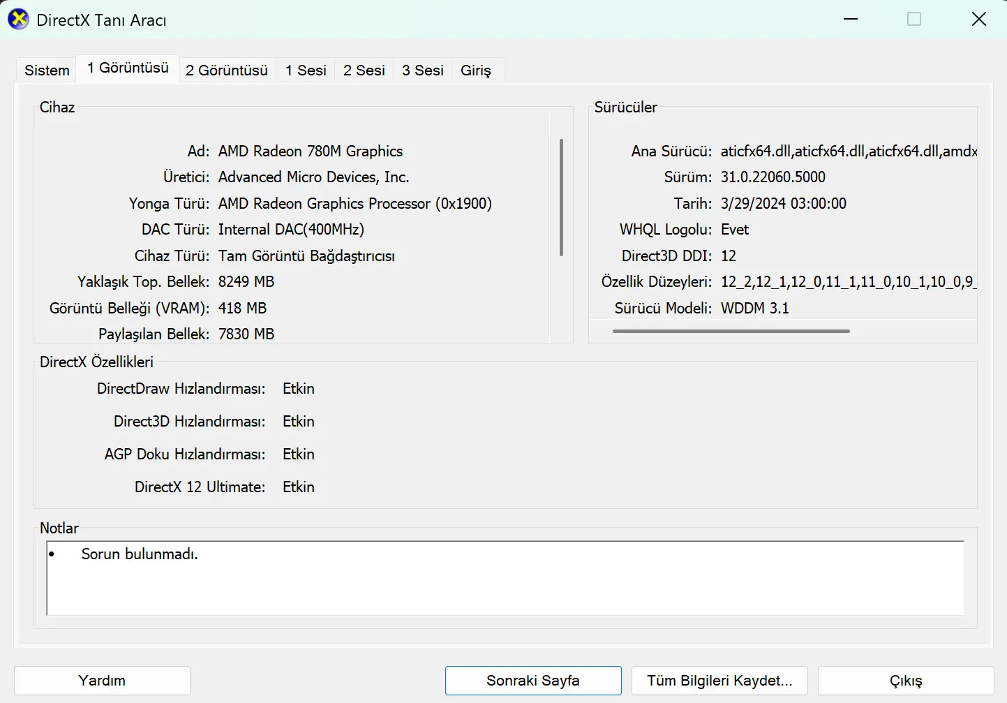Click the Sorun bulunmadı note text
This screenshot has height=703, width=1007.
(140, 554)
